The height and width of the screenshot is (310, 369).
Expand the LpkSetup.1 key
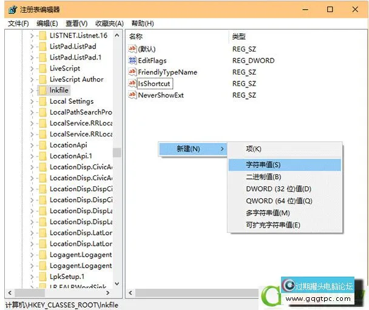32,277
